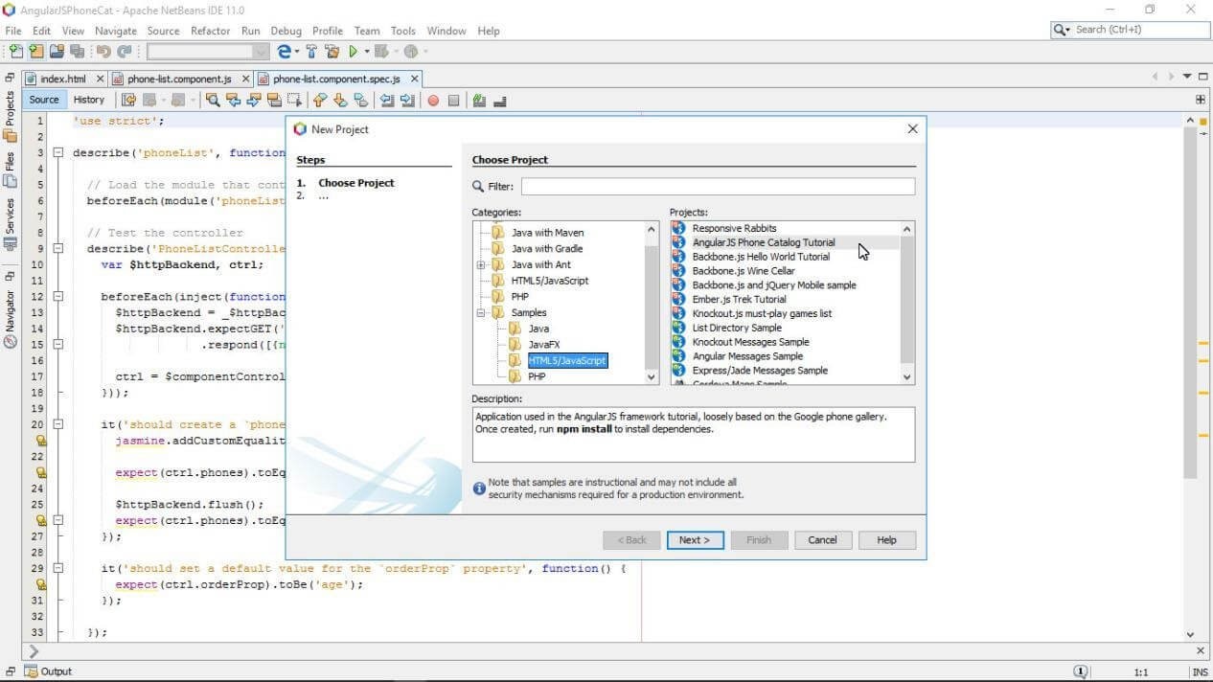Switch to phone-list.component.js tab
Image resolution: width=1213 pixels, height=682 pixels.
click(179, 79)
